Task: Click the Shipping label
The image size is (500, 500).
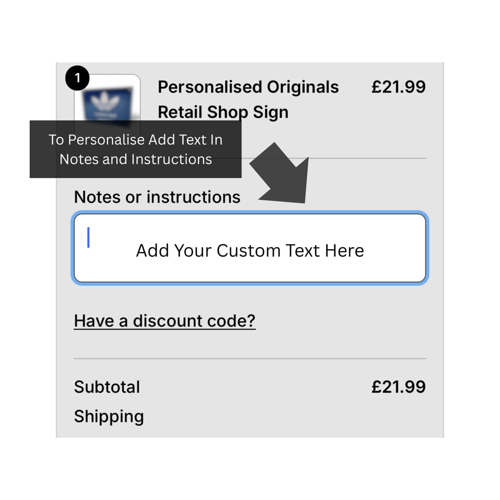Action: coord(109,416)
